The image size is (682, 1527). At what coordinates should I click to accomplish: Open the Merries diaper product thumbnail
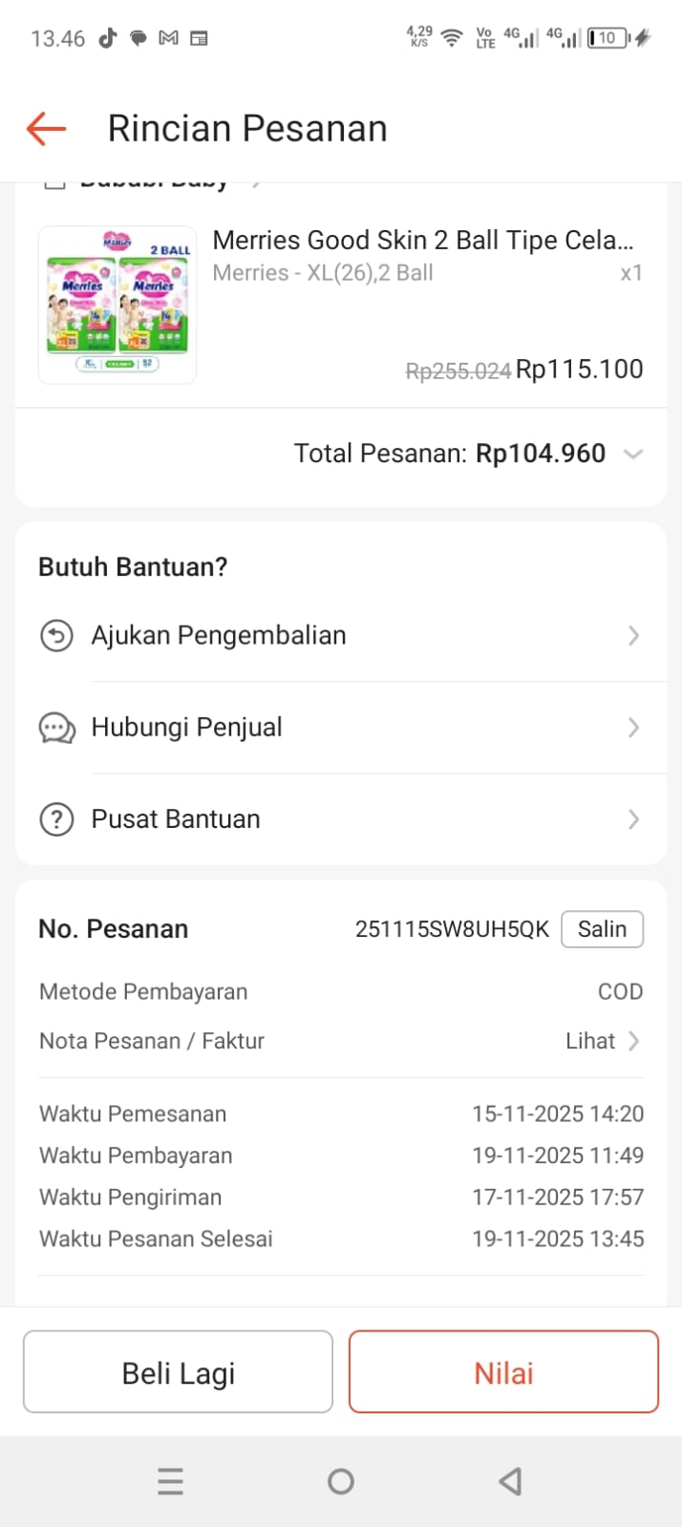(x=117, y=305)
